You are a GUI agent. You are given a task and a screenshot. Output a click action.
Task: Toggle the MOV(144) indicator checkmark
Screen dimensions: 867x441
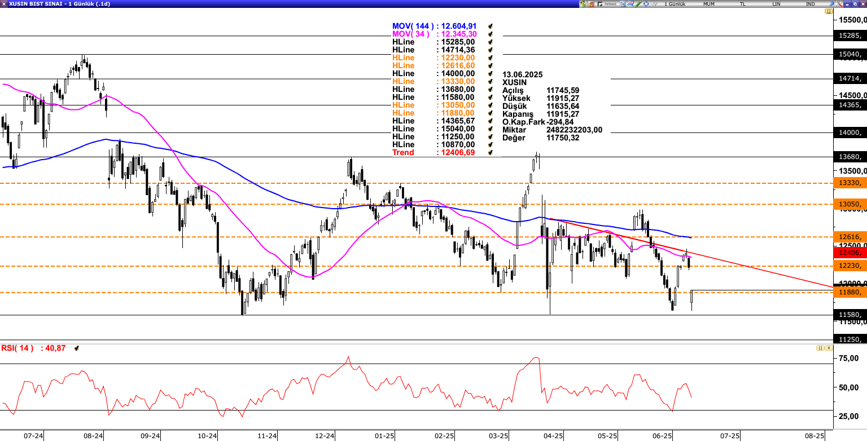(x=491, y=26)
